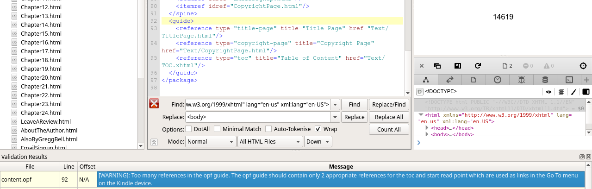Uncheck the Wrap option
The width and height of the screenshot is (592, 189).
318,129
